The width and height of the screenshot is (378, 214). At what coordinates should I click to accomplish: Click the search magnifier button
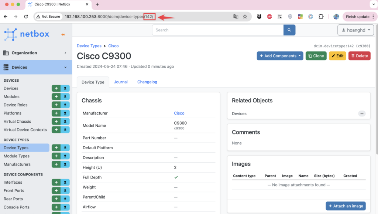(x=289, y=30)
